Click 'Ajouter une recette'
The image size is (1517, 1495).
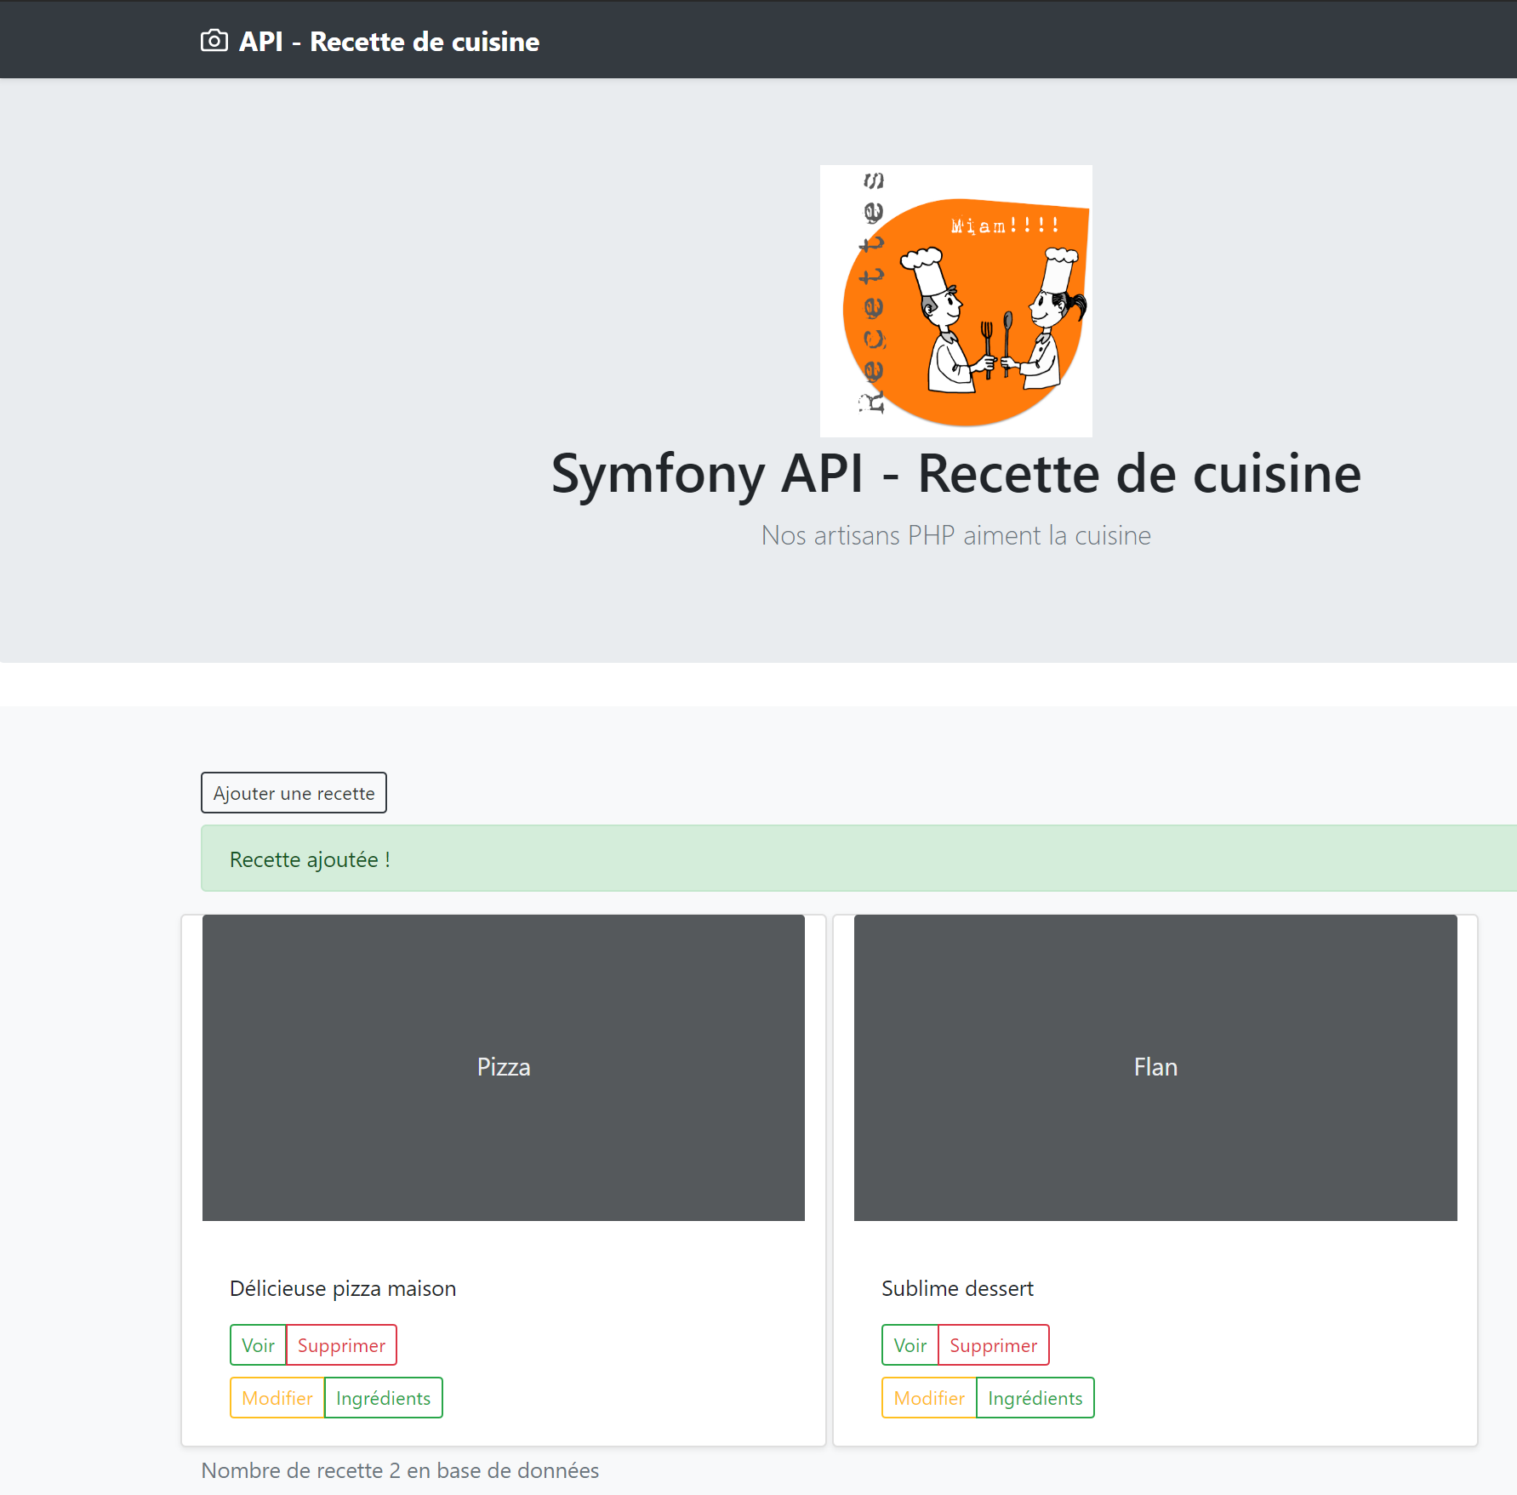click(293, 792)
